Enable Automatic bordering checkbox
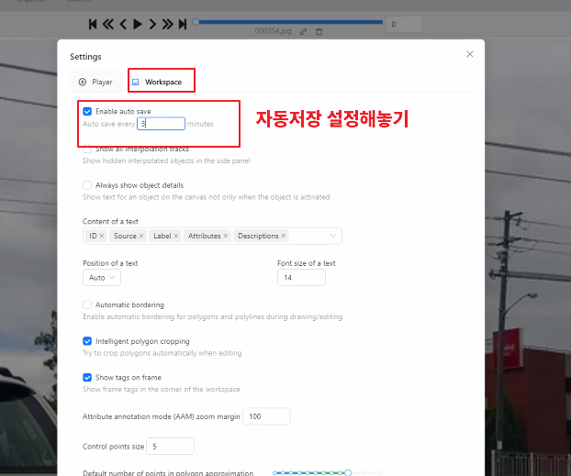This screenshot has width=571, height=476. [87, 304]
